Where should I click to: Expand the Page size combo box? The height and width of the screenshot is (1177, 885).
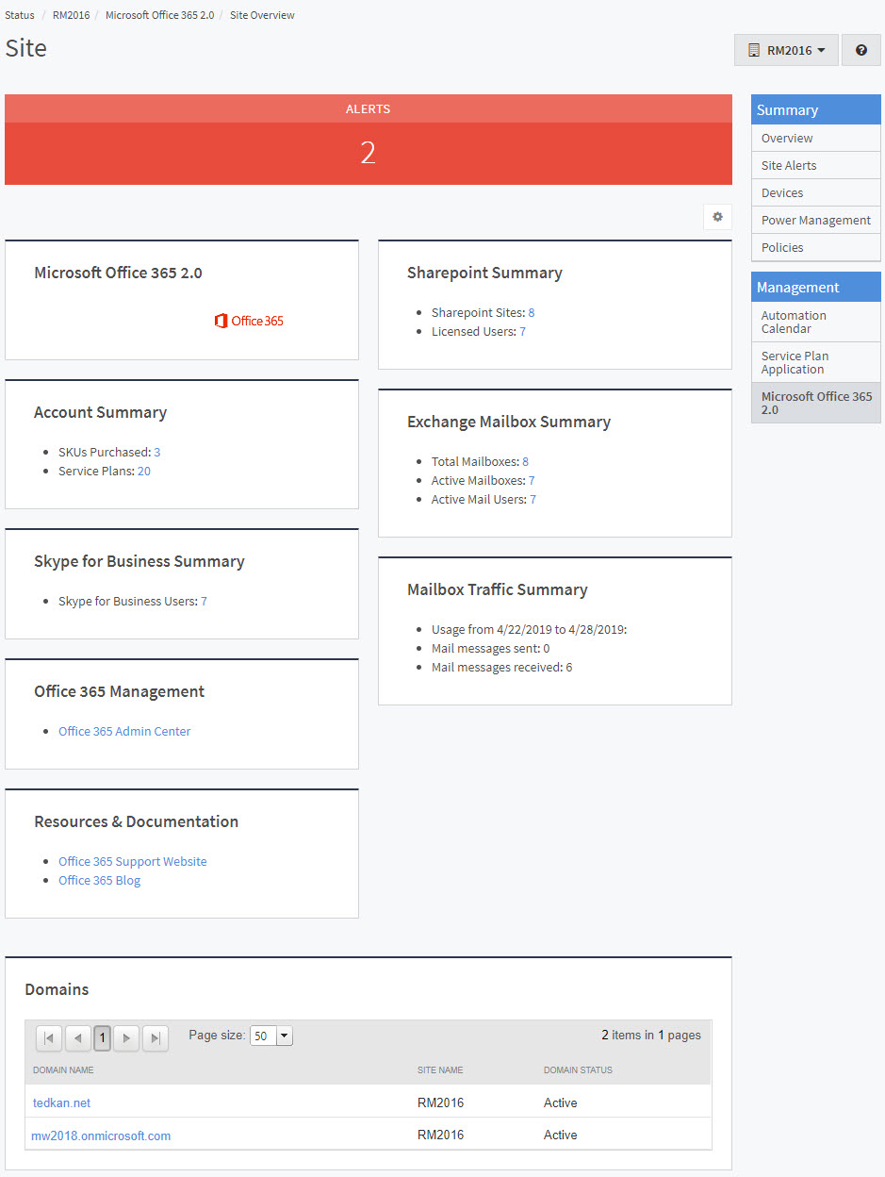pos(285,1036)
